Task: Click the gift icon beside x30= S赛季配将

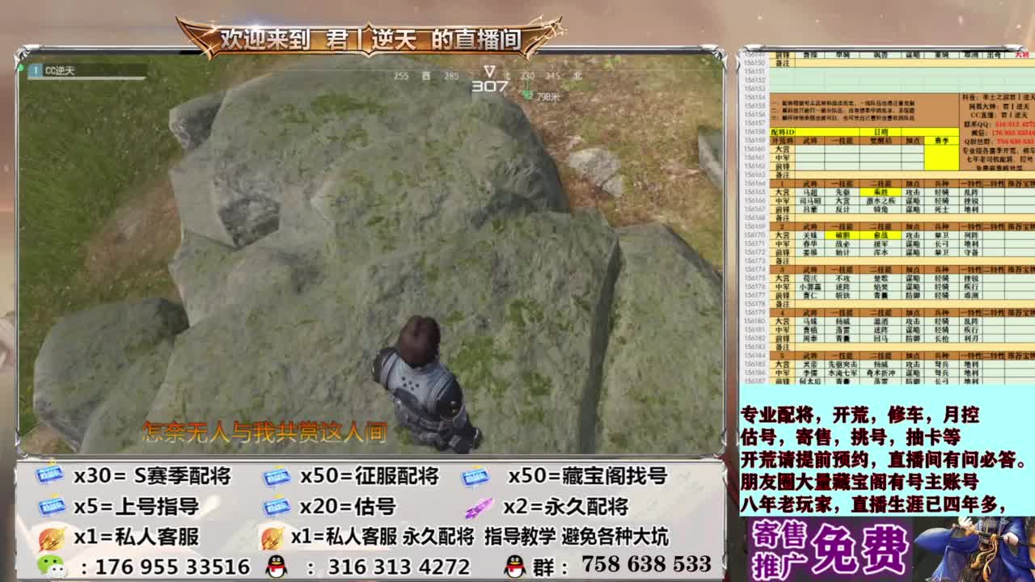Action: pos(50,476)
